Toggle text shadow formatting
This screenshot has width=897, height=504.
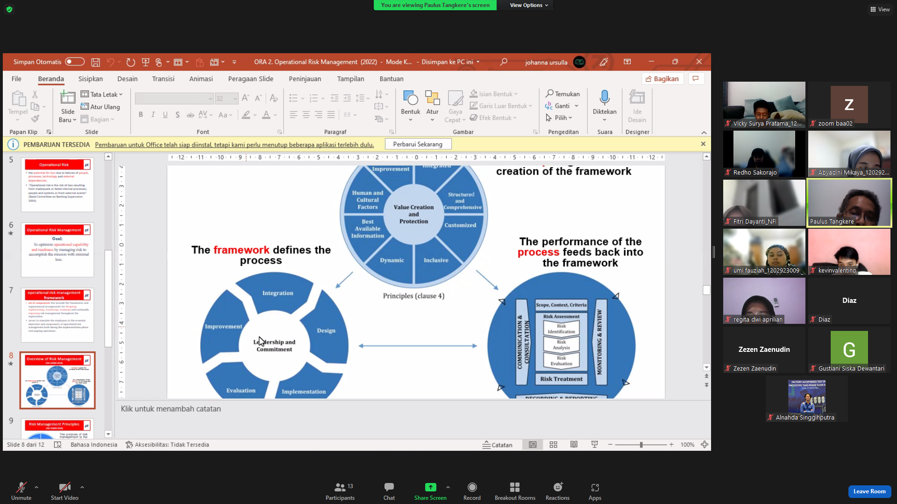(x=178, y=115)
